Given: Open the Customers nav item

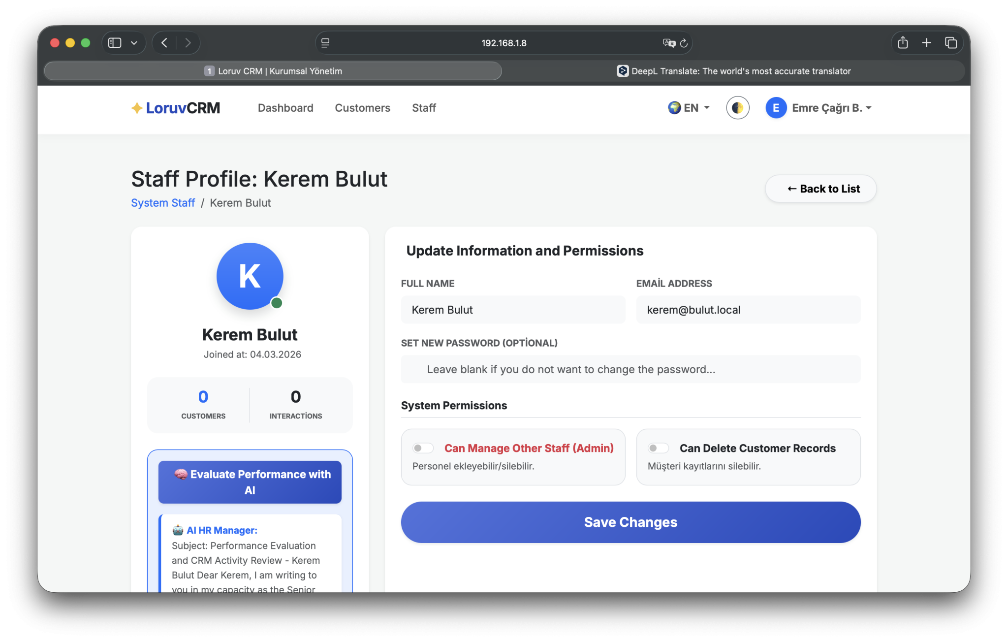Looking at the screenshot, I should click(x=362, y=108).
